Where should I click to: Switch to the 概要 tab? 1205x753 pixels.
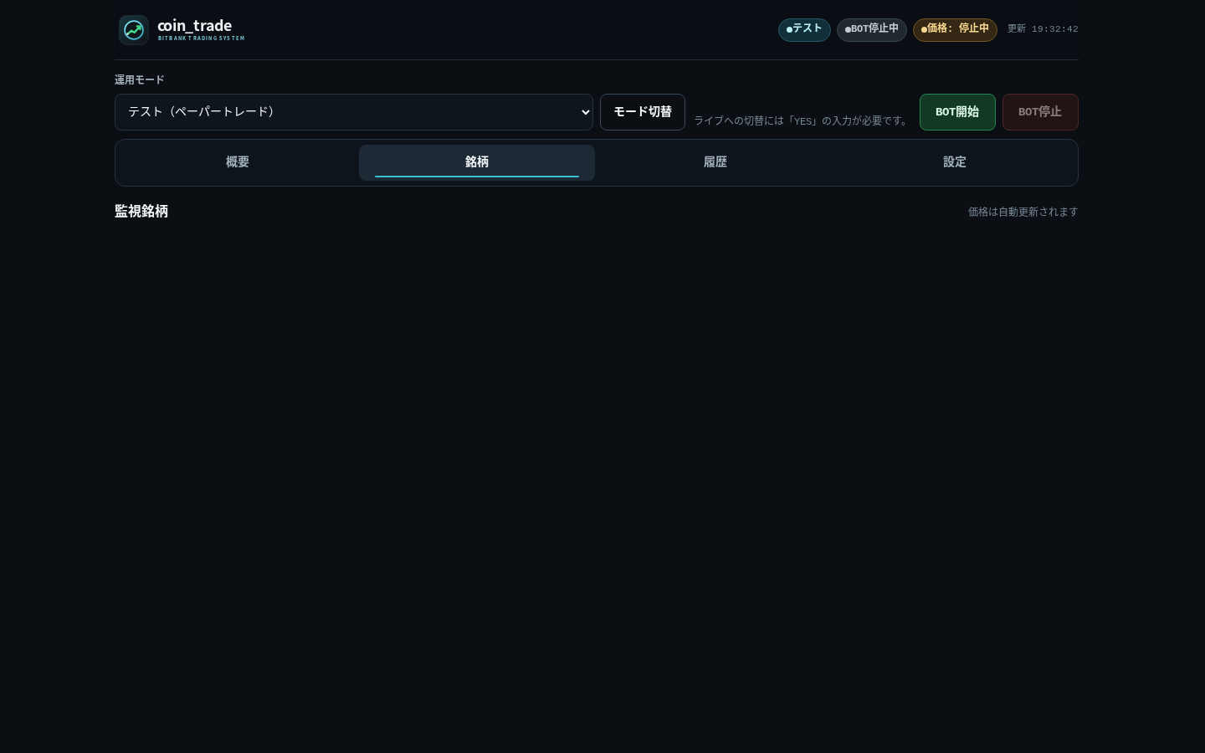coord(238,162)
